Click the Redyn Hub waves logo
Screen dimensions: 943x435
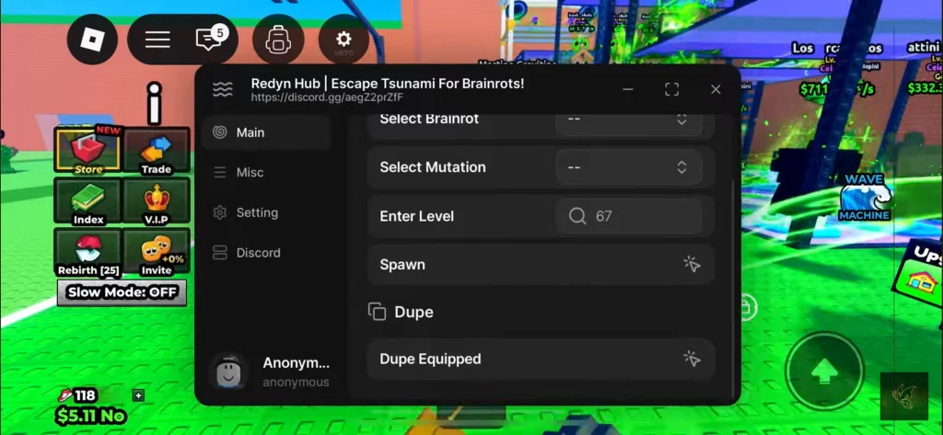click(223, 89)
